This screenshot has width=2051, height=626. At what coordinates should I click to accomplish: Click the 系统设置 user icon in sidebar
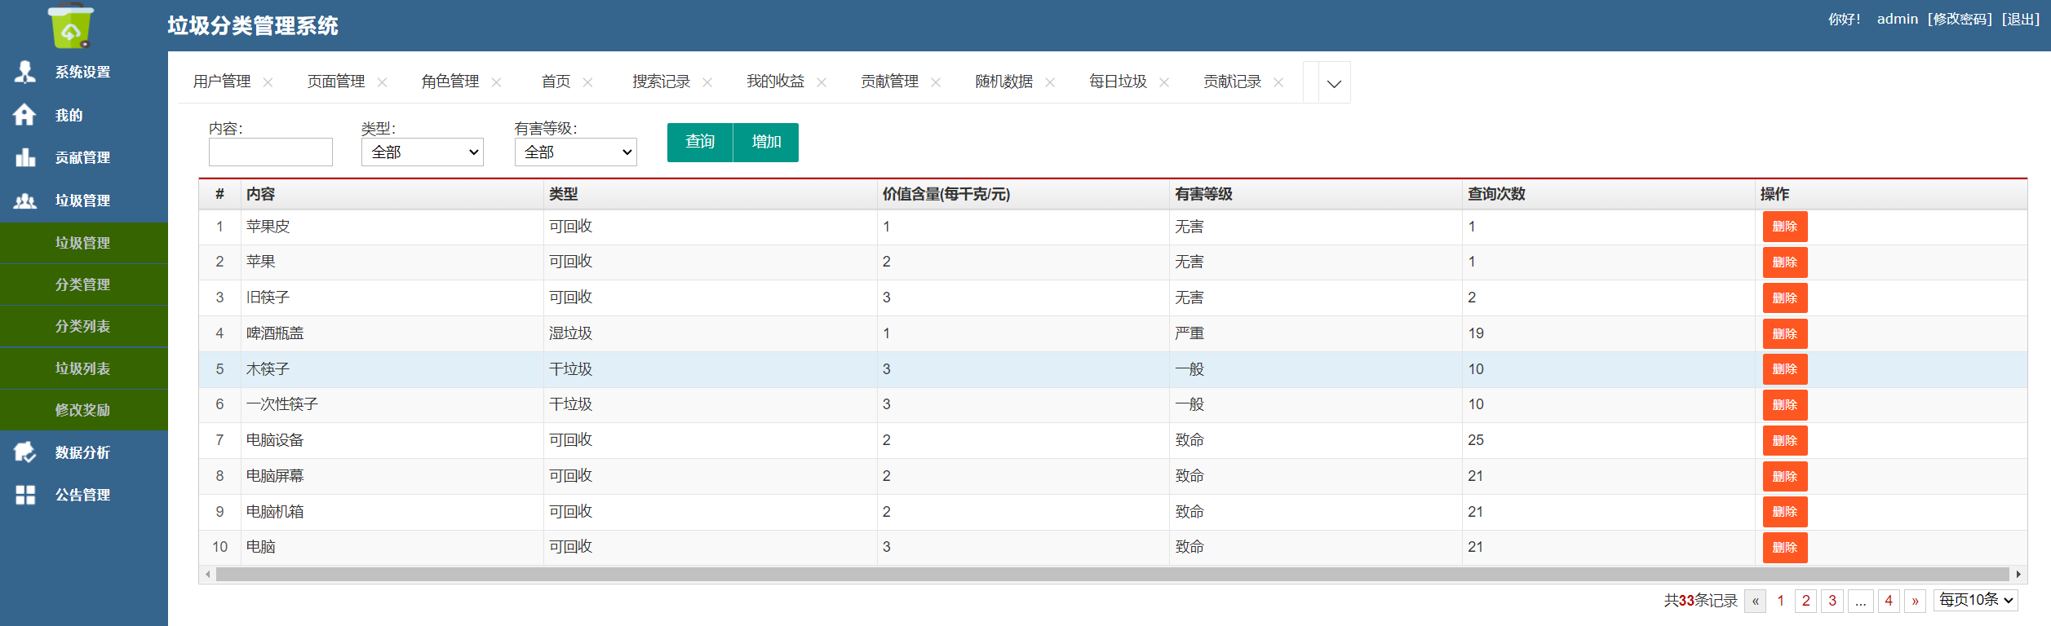25,72
